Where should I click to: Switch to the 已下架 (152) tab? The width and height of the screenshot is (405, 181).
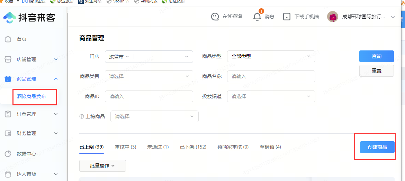coord(193,147)
